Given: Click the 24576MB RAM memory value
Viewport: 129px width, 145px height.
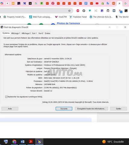Looking at the screenshot, I should (50, 84).
